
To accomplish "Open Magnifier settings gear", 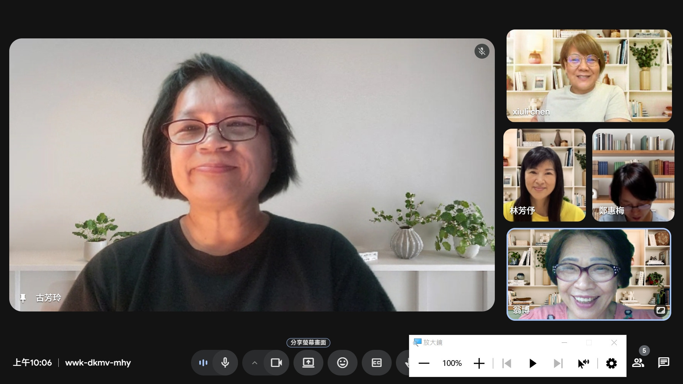I will (611, 363).
